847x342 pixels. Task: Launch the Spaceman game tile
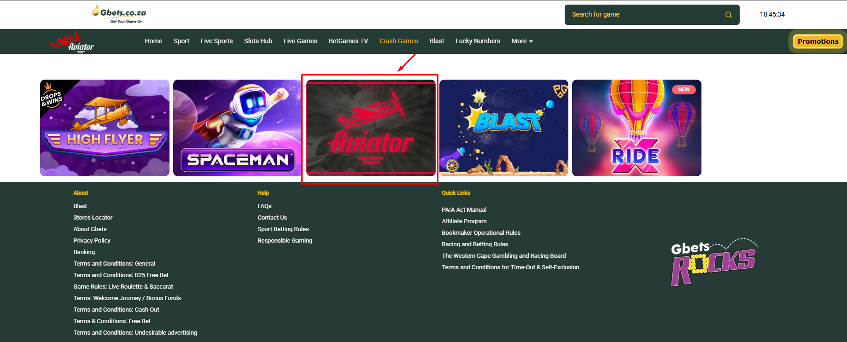pyautogui.click(x=237, y=128)
